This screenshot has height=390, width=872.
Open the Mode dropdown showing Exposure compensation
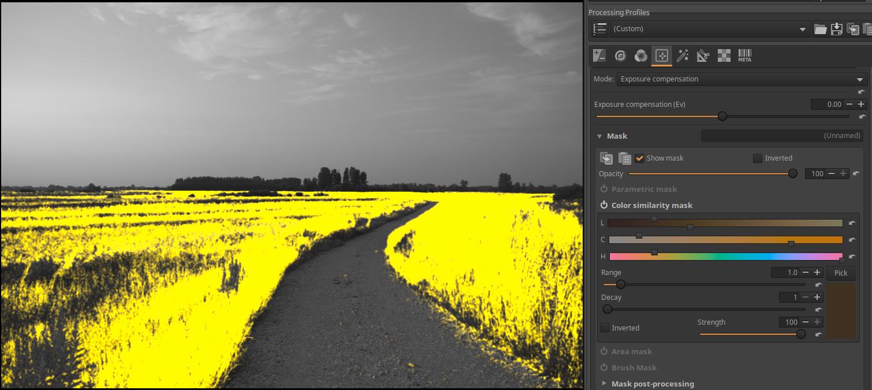[x=741, y=79]
